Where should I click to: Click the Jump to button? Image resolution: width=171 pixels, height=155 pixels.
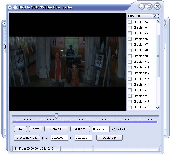pyautogui.click(x=80, y=129)
